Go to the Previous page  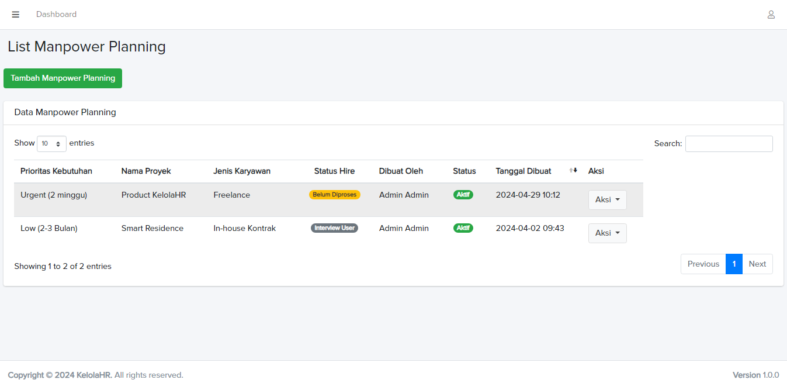[x=703, y=264]
